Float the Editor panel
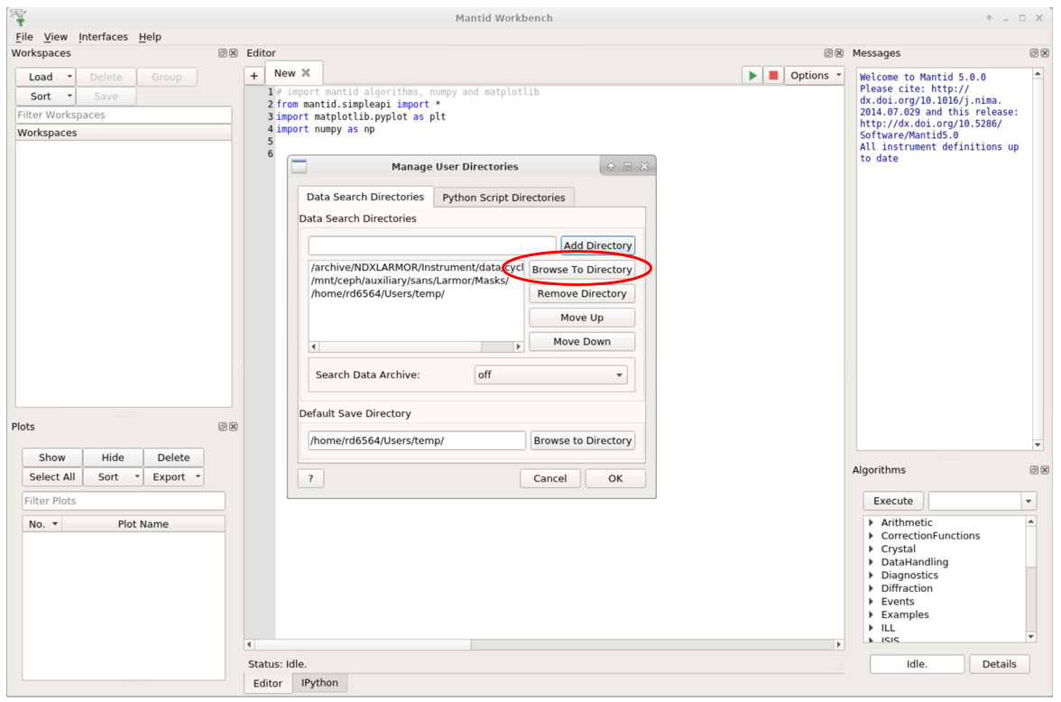The width and height of the screenshot is (1061, 702). click(x=828, y=53)
